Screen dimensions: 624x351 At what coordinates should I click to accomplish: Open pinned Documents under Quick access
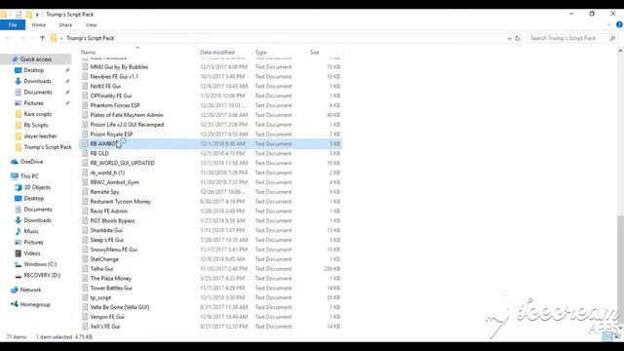tap(38, 92)
